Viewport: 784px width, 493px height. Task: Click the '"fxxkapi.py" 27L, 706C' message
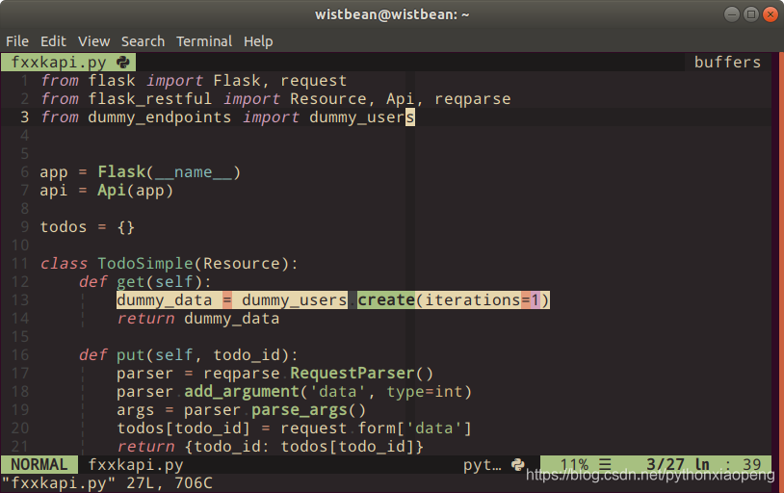107,483
